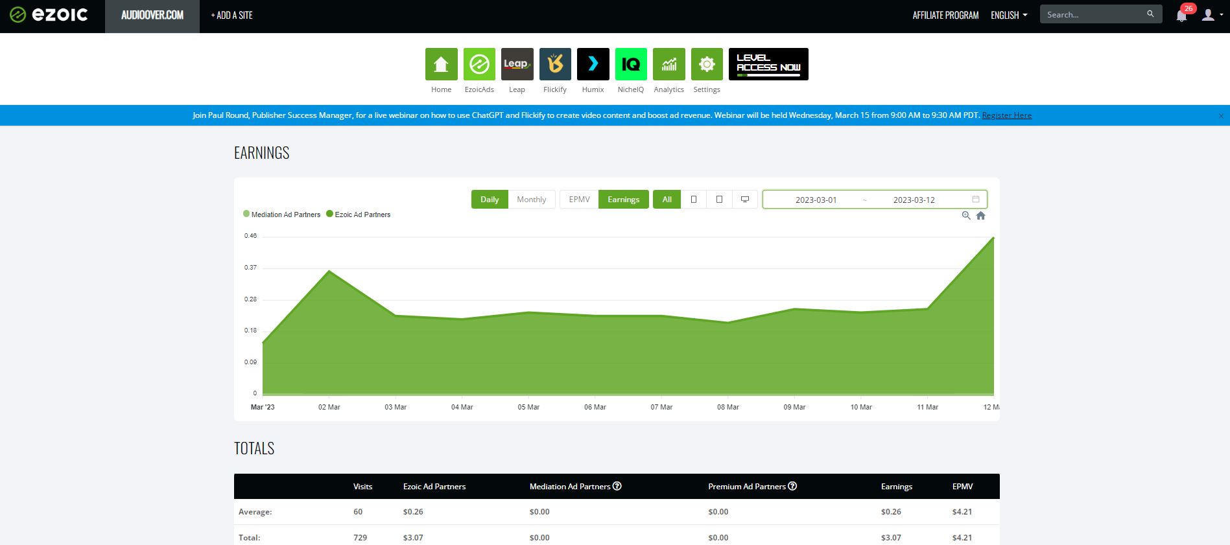
Task: Edit the start date 2023-03-01
Action: (816, 200)
